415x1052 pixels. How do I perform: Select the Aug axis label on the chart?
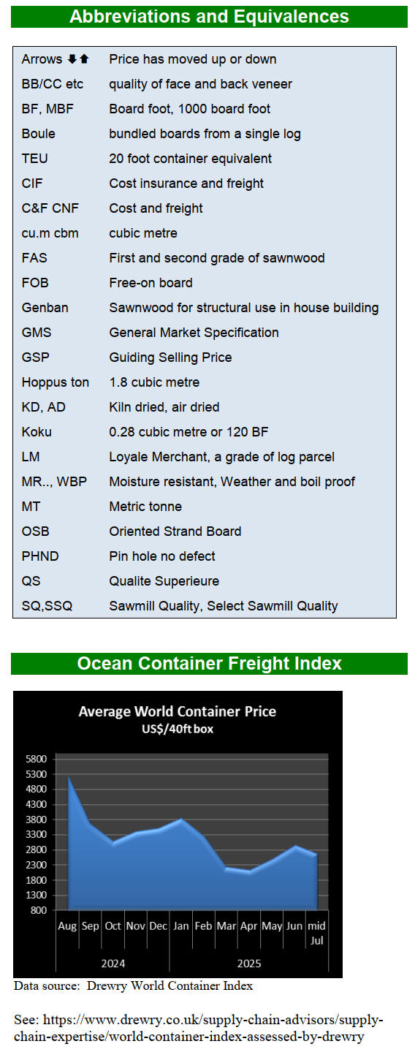coord(68,926)
